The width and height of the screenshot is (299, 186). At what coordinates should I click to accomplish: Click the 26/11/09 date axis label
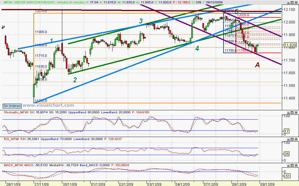click(x=13, y=184)
